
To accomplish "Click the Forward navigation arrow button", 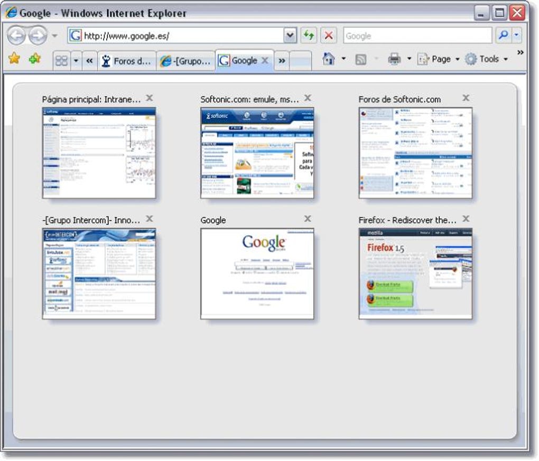I will (38, 35).
